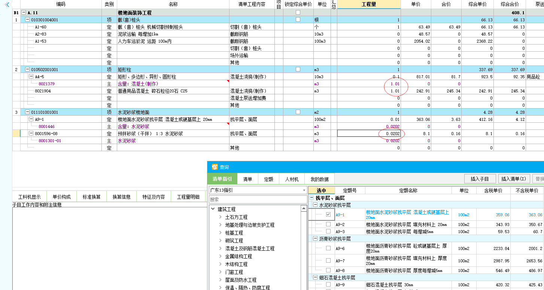Check the A9-7 quota checkbox
The height and width of the screenshot is (290, 544).
point(328,260)
